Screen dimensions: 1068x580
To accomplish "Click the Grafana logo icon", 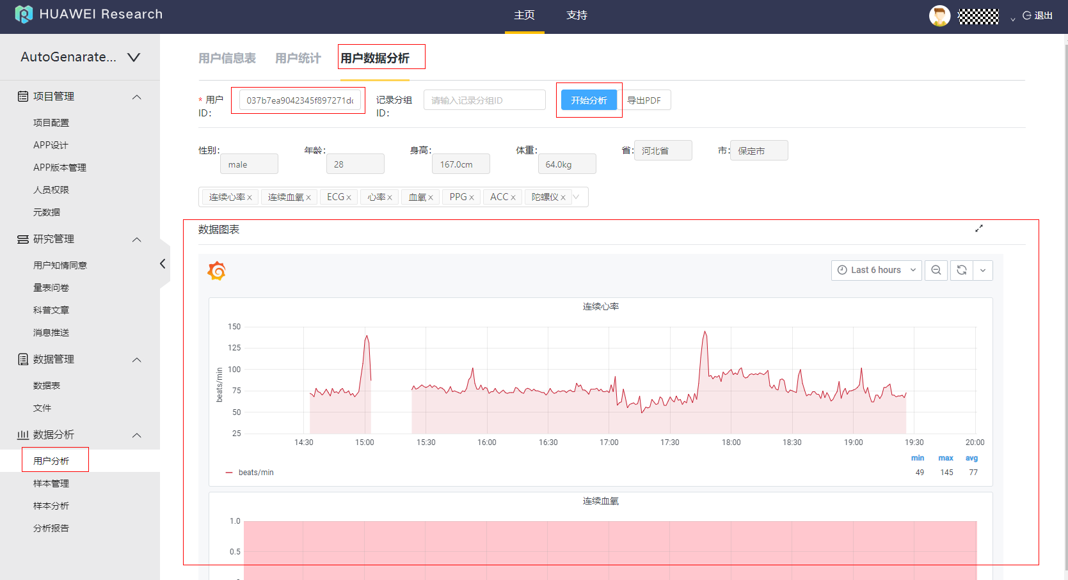I will (217, 270).
